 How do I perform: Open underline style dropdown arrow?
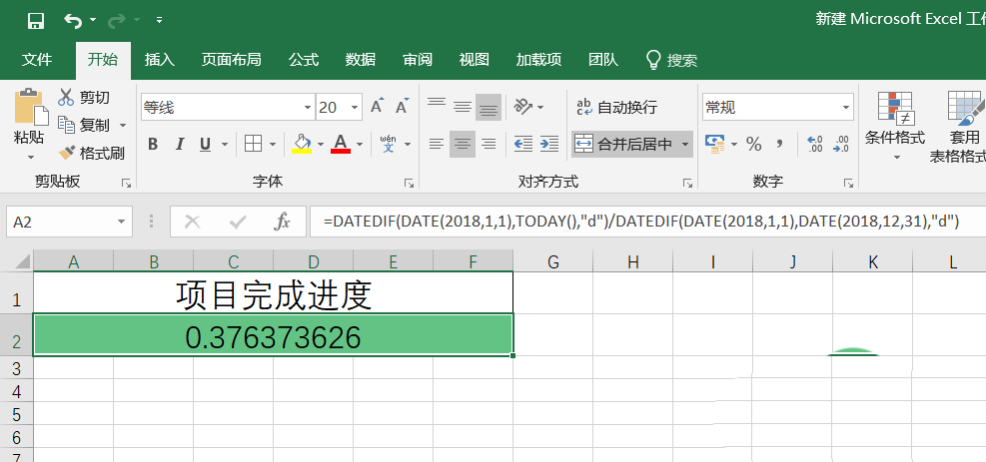click(x=225, y=145)
